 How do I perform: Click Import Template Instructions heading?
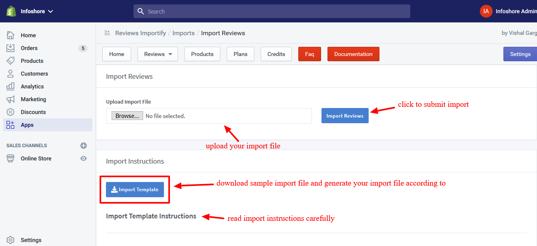pos(151,216)
